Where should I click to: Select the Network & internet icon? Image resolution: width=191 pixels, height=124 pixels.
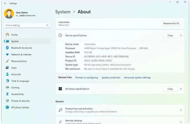7,55
